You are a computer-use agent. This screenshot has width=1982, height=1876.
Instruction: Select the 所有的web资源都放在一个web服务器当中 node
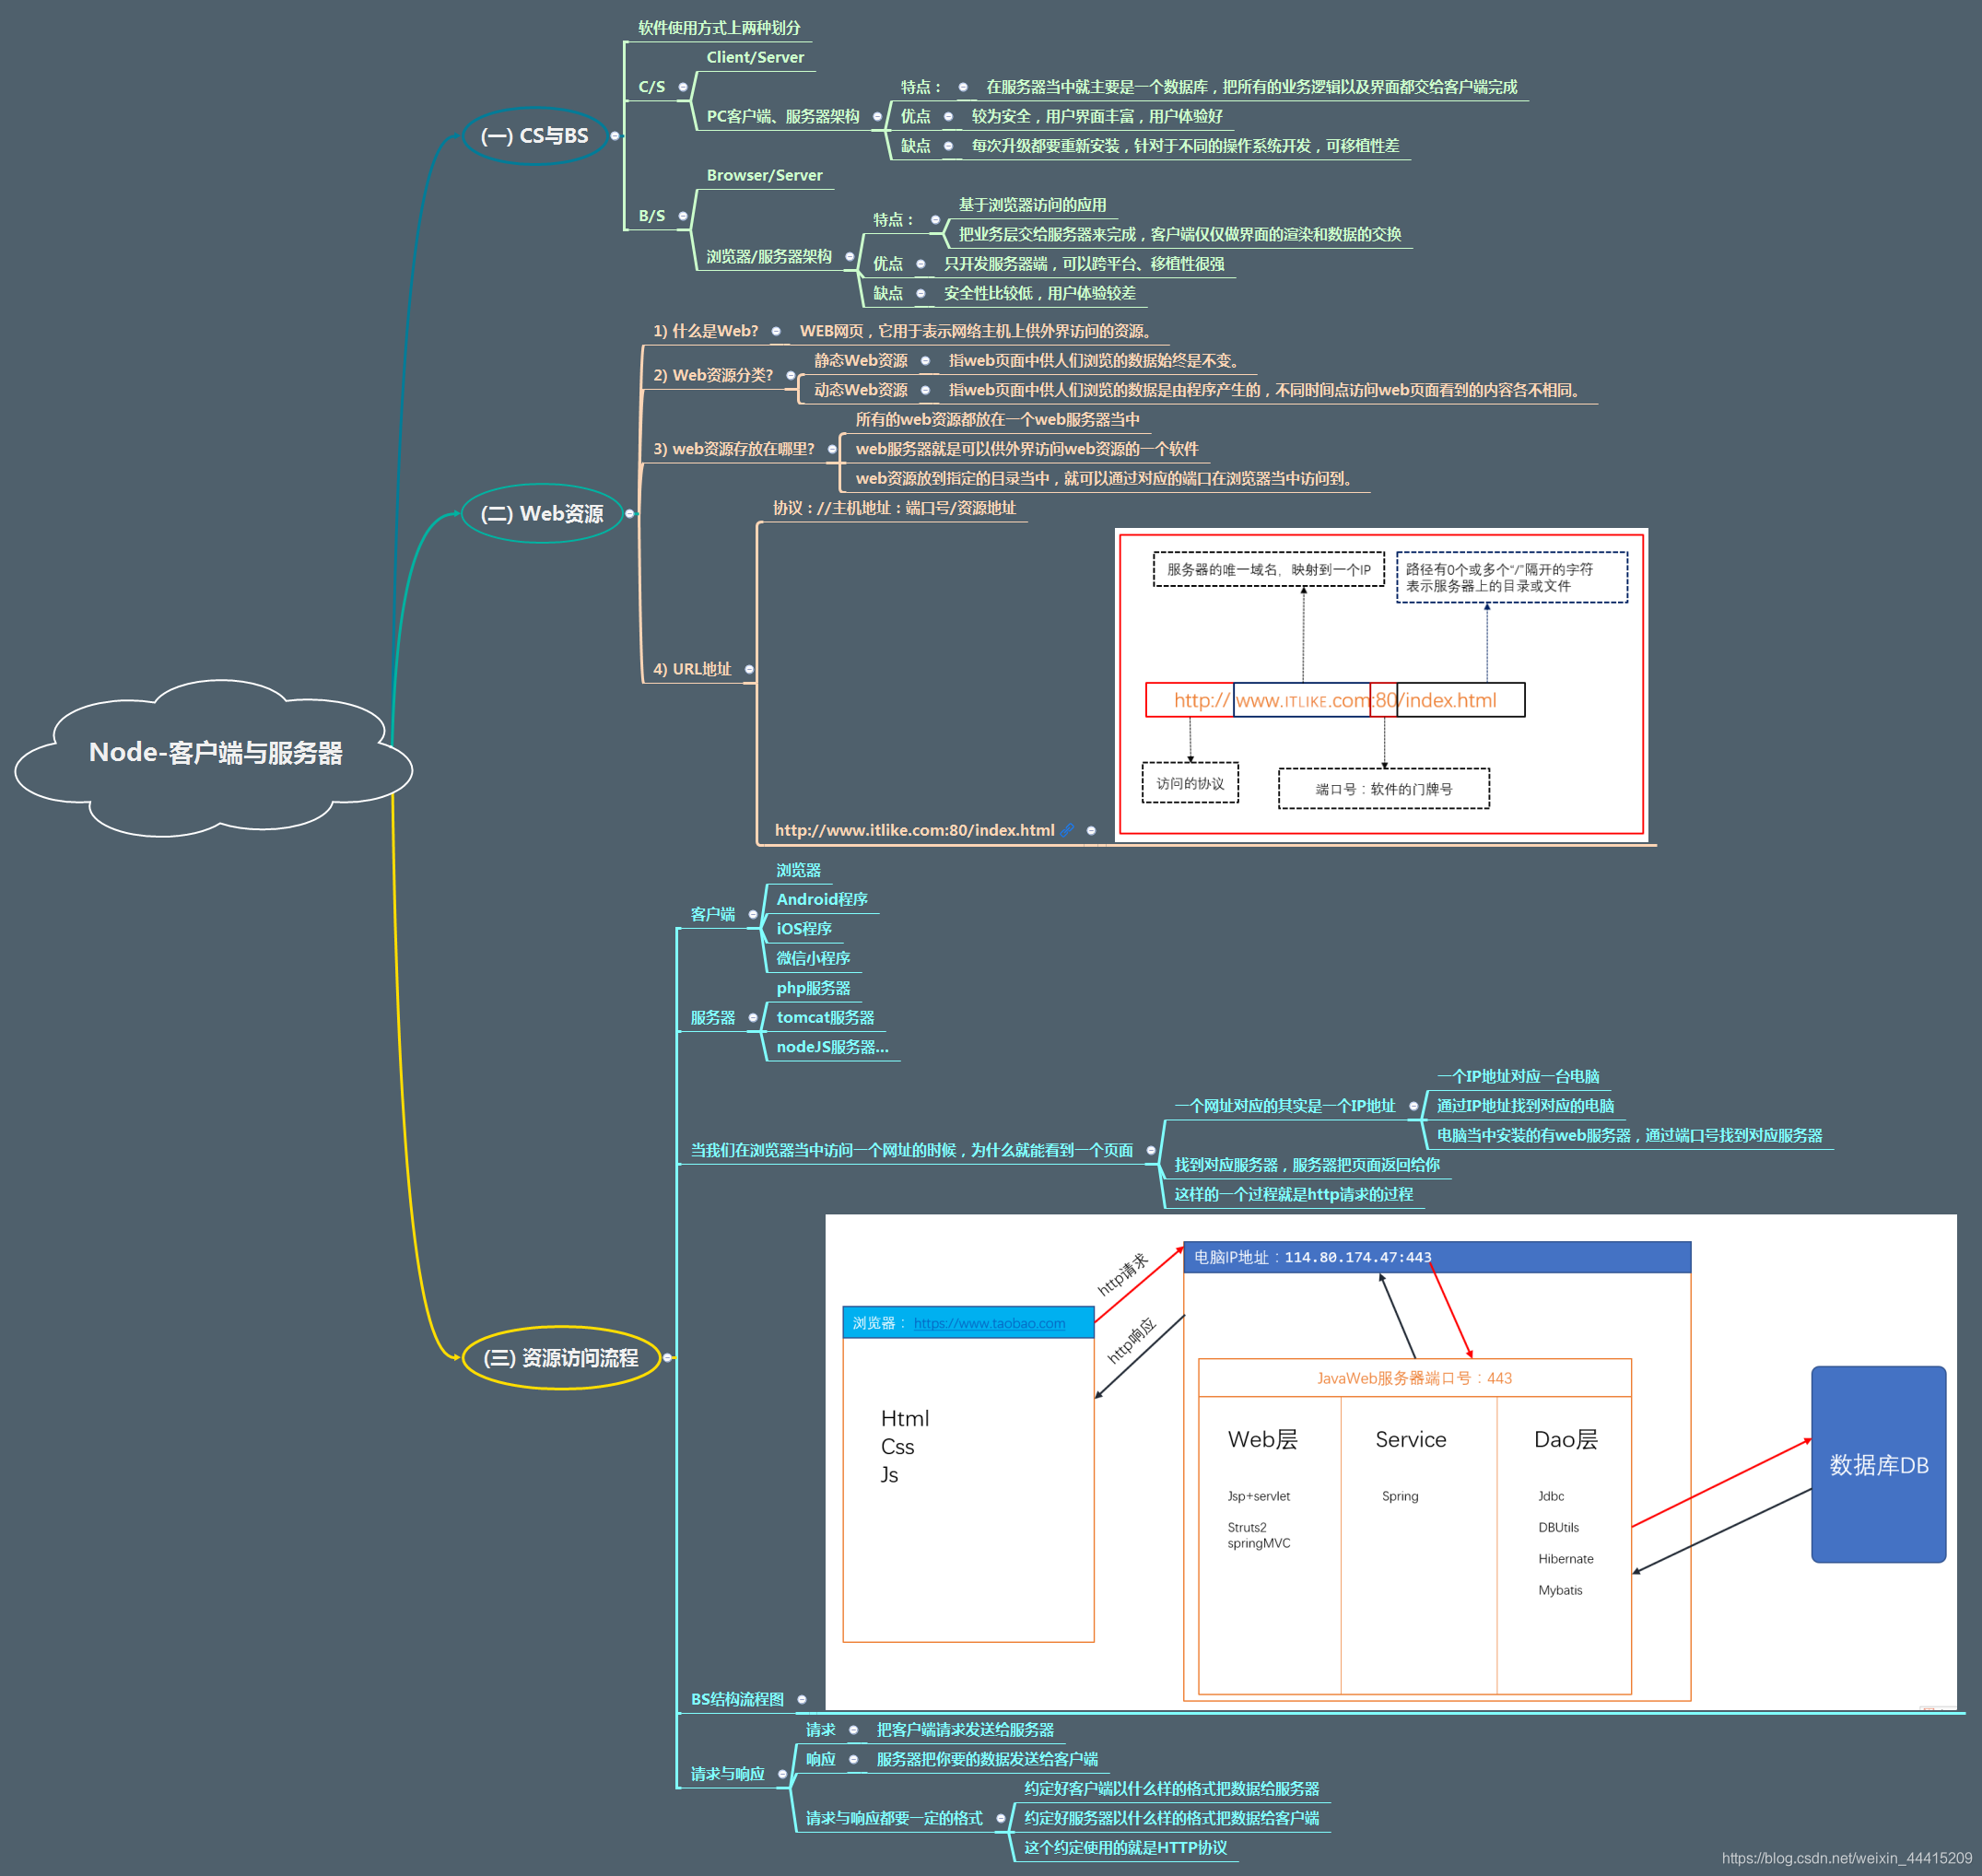[997, 420]
